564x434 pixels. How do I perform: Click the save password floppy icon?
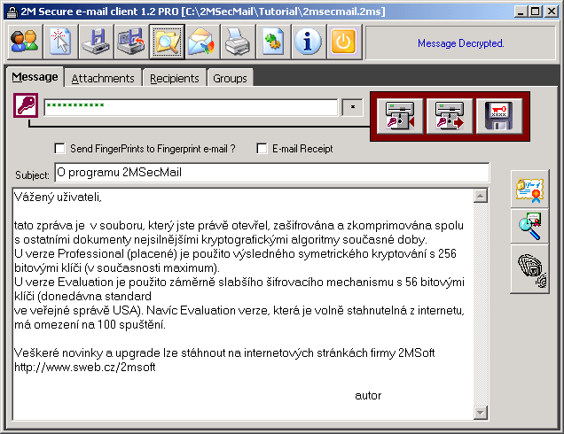tap(499, 116)
